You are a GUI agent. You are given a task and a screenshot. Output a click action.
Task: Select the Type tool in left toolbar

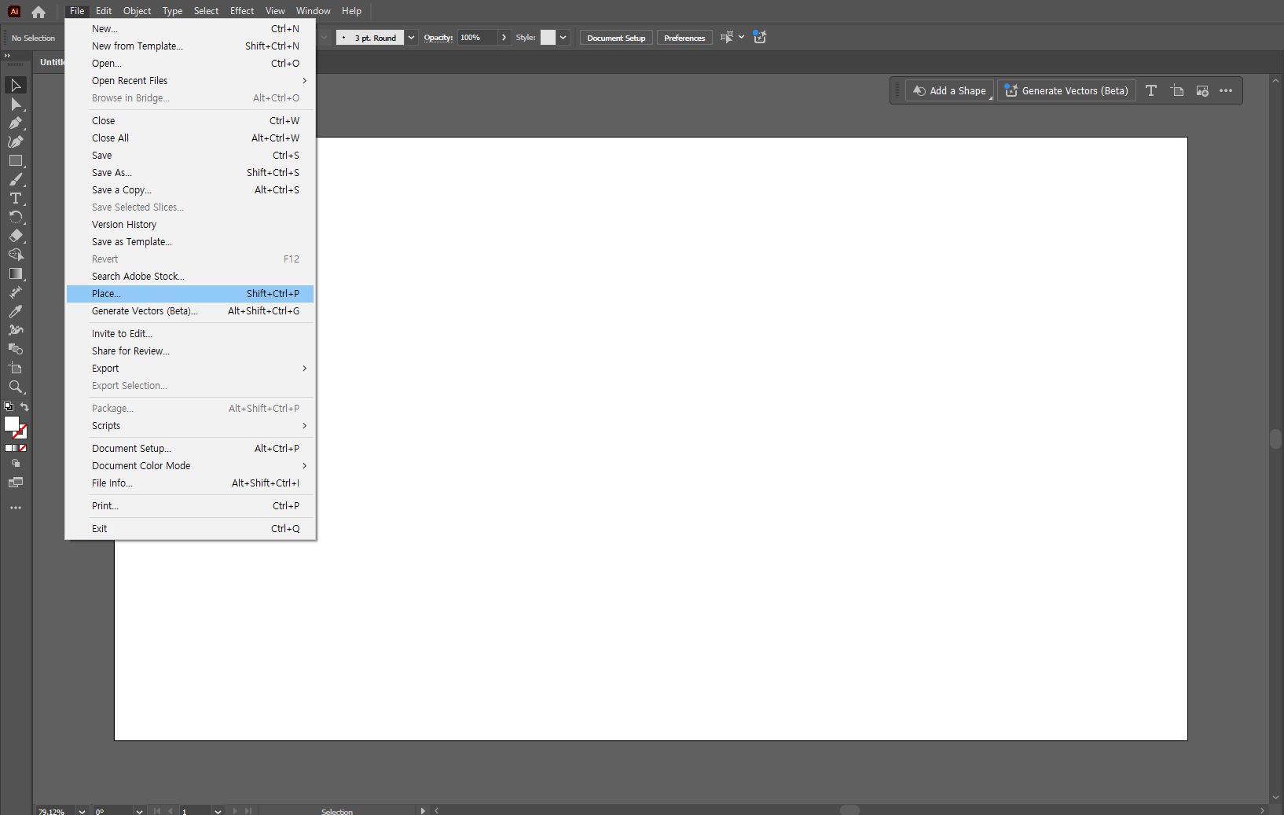(16, 198)
